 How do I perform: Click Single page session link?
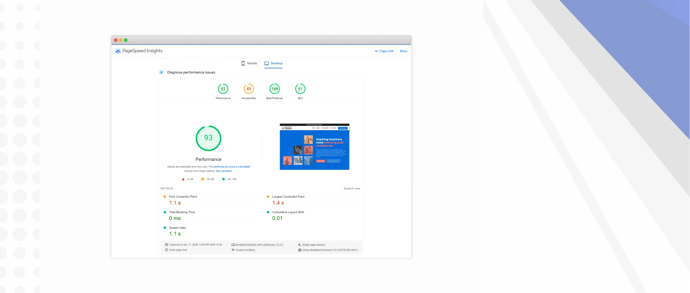(x=313, y=245)
